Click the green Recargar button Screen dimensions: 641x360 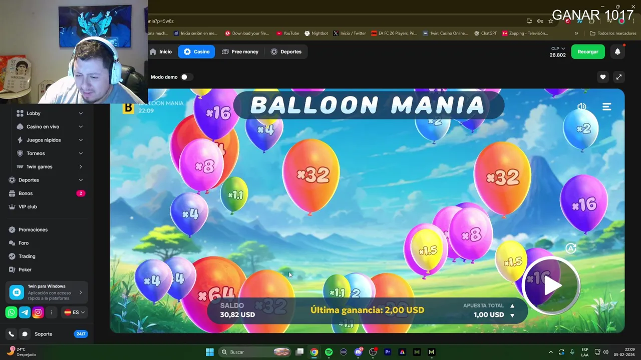point(588,51)
